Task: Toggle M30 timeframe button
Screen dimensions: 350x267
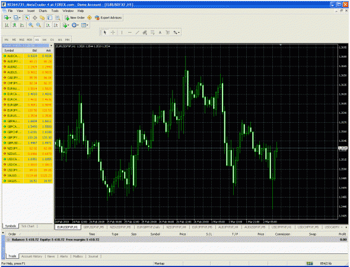Action: click(29, 40)
